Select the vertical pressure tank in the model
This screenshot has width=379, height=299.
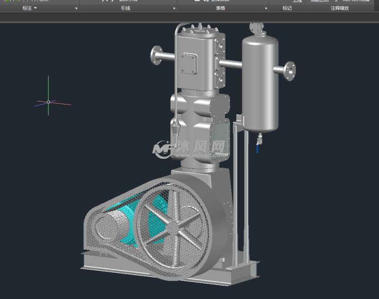pyautogui.click(x=260, y=83)
